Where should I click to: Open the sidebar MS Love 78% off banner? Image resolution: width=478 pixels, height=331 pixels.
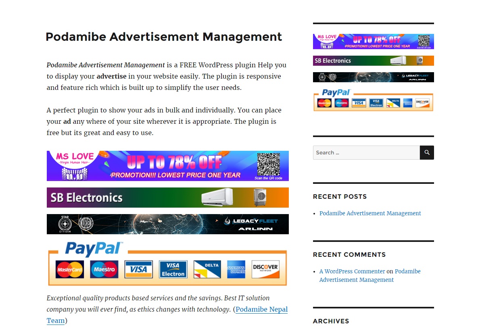[x=374, y=42]
